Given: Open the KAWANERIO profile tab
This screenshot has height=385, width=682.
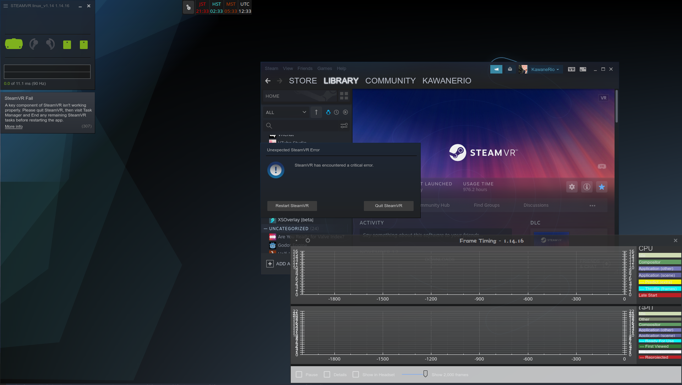Looking at the screenshot, I should pyautogui.click(x=447, y=81).
